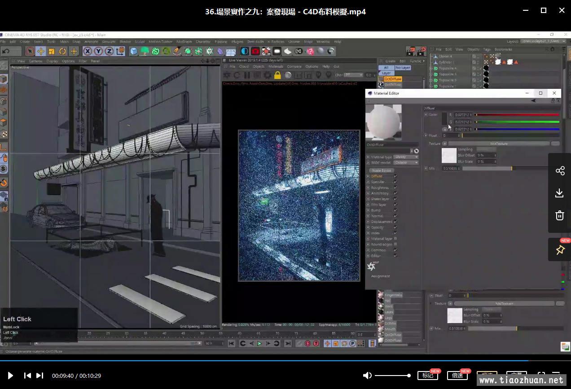Click the video player volume speaker icon
This screenshot has height=389, width=571.
click(367, 376)
